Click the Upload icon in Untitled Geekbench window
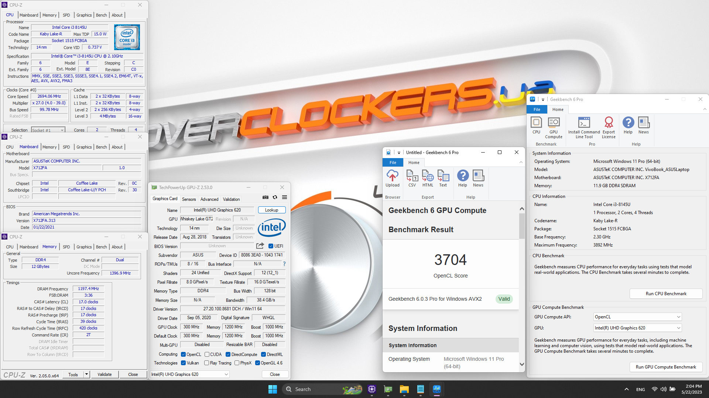 [x=393, y=178]
